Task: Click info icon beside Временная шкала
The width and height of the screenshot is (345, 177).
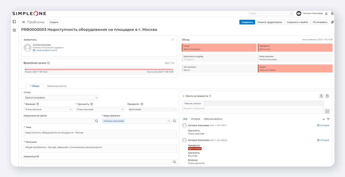Action: (48, 63)
